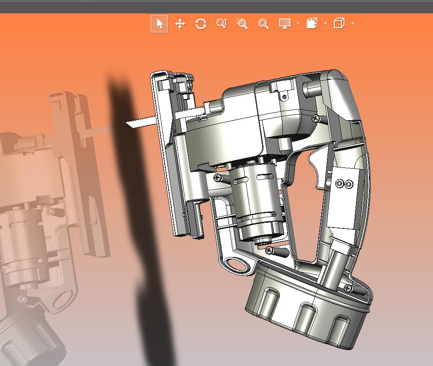This screenshot has width=433, height=366.
Task: Select the Rotate view tool
Action: coord(201,24)
